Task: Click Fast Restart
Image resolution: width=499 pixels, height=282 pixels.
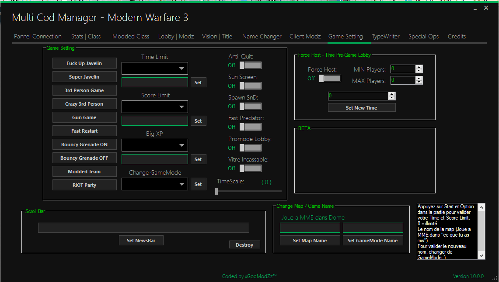Action: click(x=84, y=131)
